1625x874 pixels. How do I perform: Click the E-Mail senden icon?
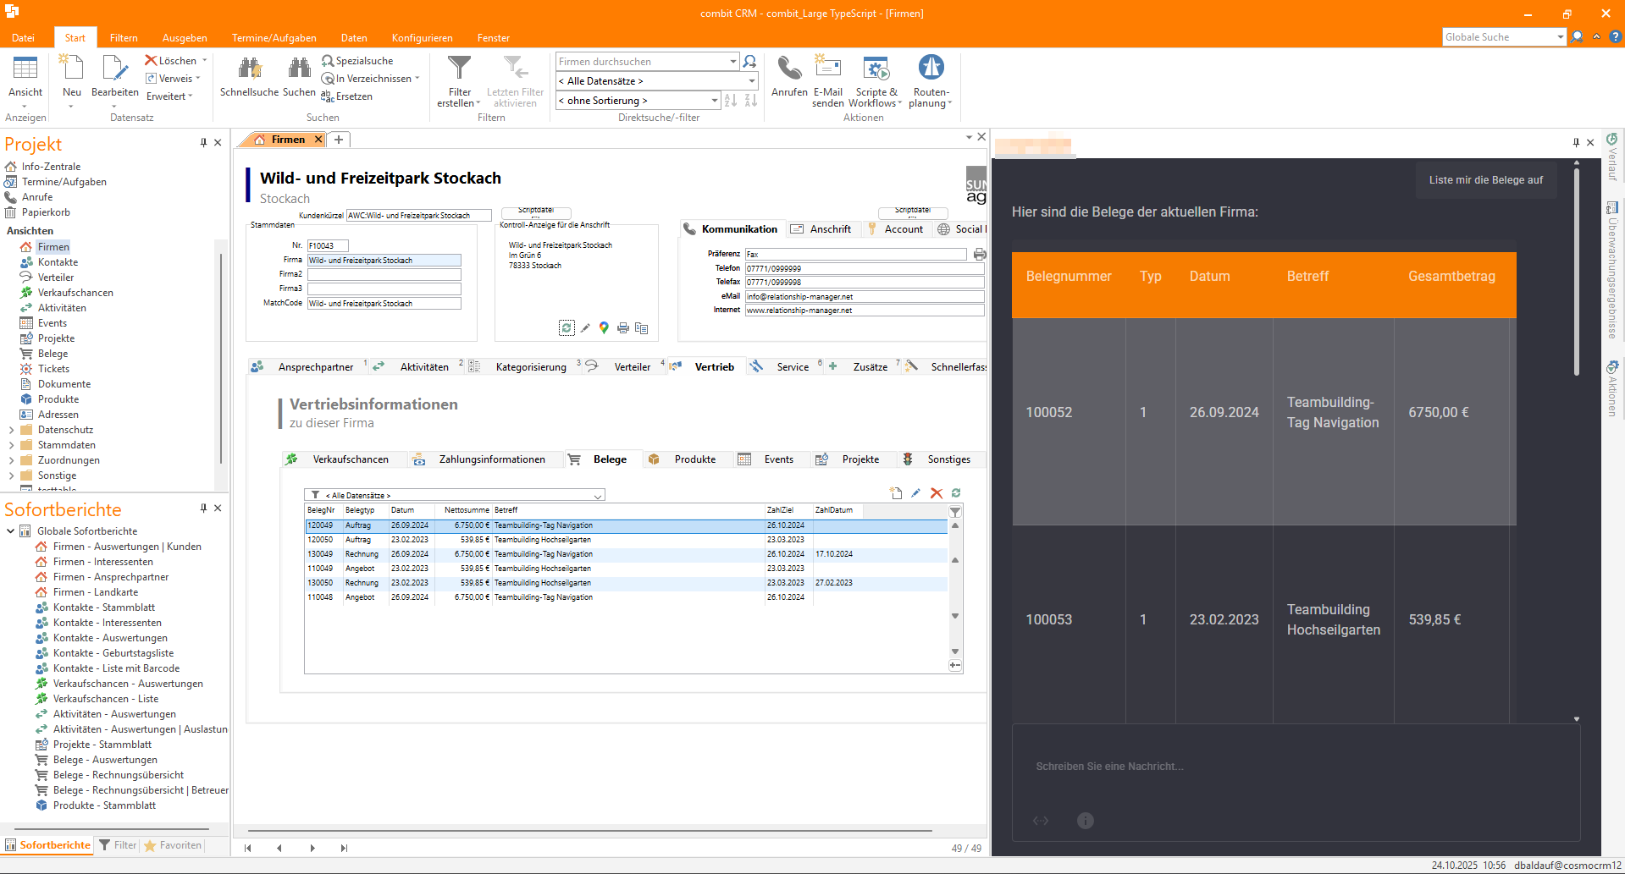(827, 69)
